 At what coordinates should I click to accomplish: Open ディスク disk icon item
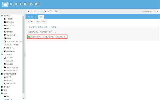(8, 58)
